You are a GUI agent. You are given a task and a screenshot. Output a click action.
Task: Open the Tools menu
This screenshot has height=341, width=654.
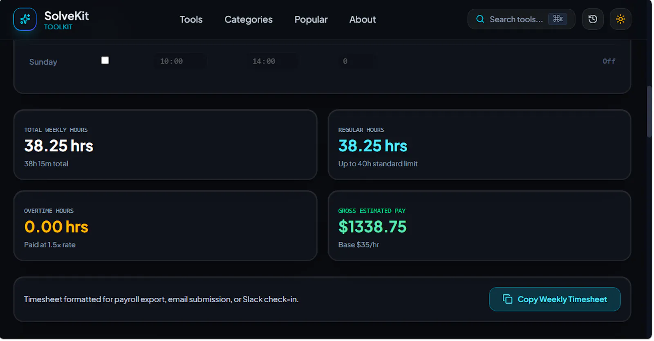click(191, 20)
